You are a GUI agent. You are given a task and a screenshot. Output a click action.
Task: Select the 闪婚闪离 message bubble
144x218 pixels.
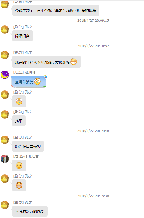pyautogui.click(x=22, y=36)
